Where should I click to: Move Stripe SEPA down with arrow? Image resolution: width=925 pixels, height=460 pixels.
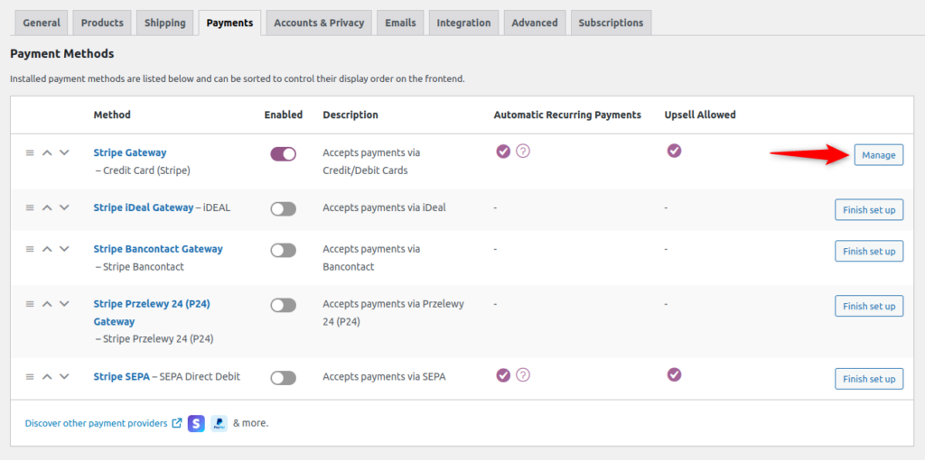pyautogui.click(x=64, y=376)
